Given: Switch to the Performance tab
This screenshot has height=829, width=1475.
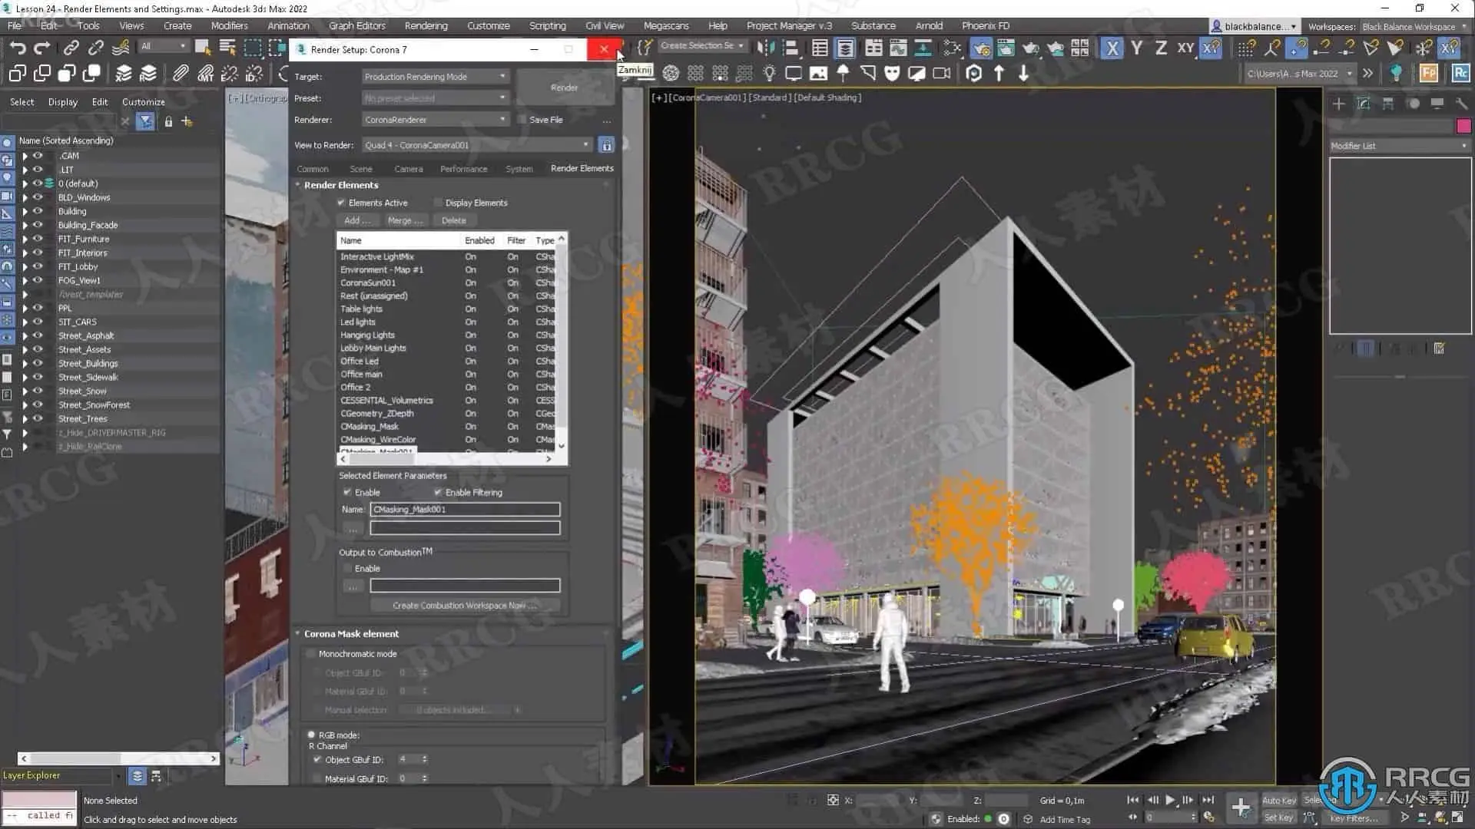Looking at the screenshot, I should point(463,169).
